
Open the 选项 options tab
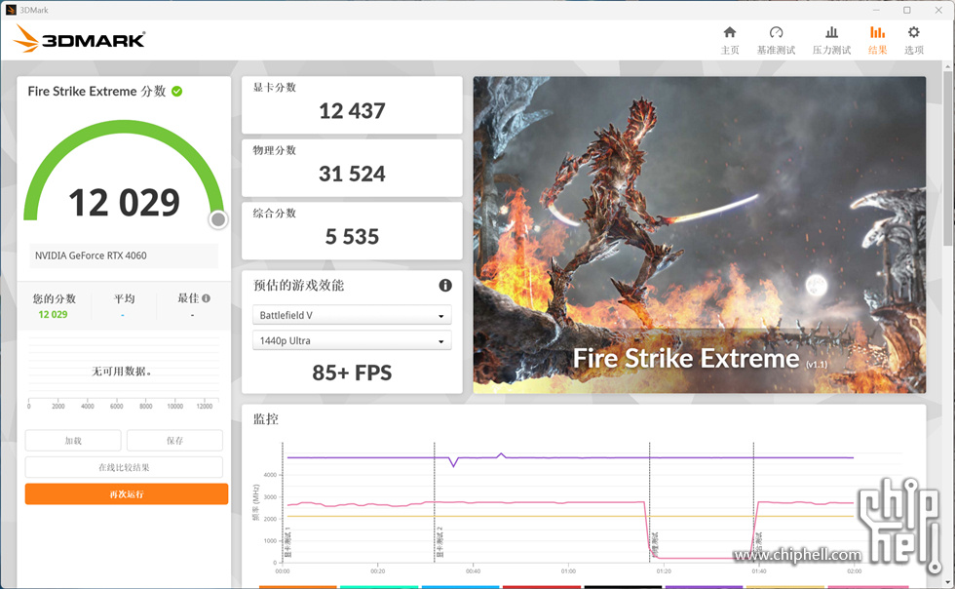pos(914,40)
